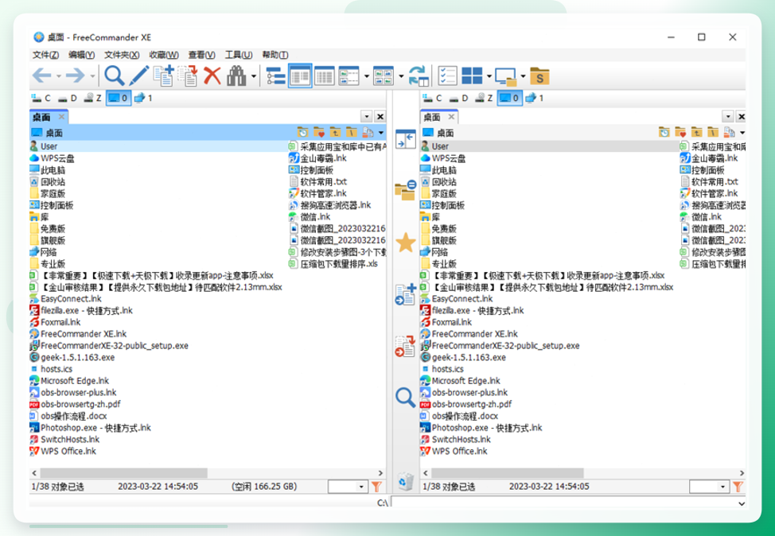
Task: Open dropdown next to Back arrow
Action: point(58,76)
